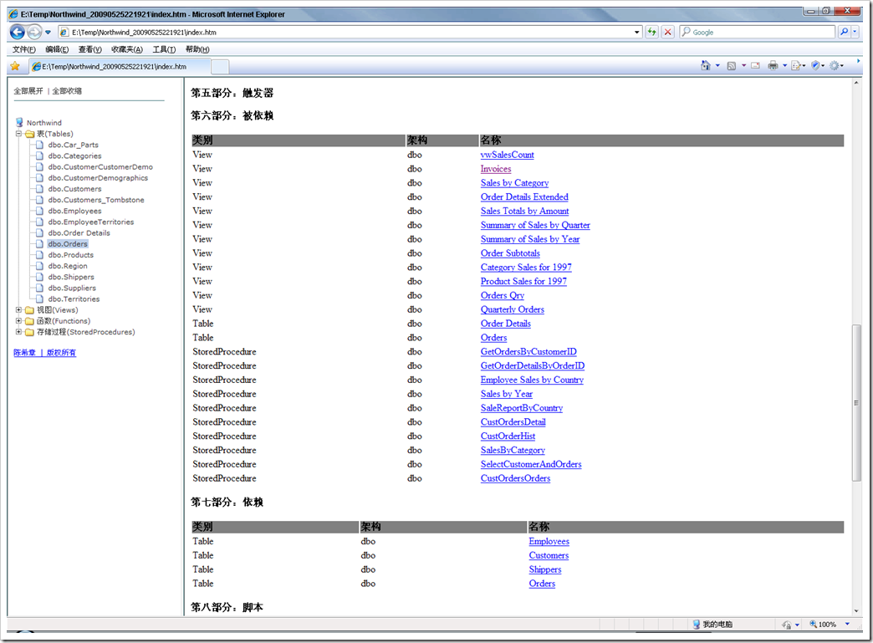Select dbo.Products table node

[x=71, y=255]
